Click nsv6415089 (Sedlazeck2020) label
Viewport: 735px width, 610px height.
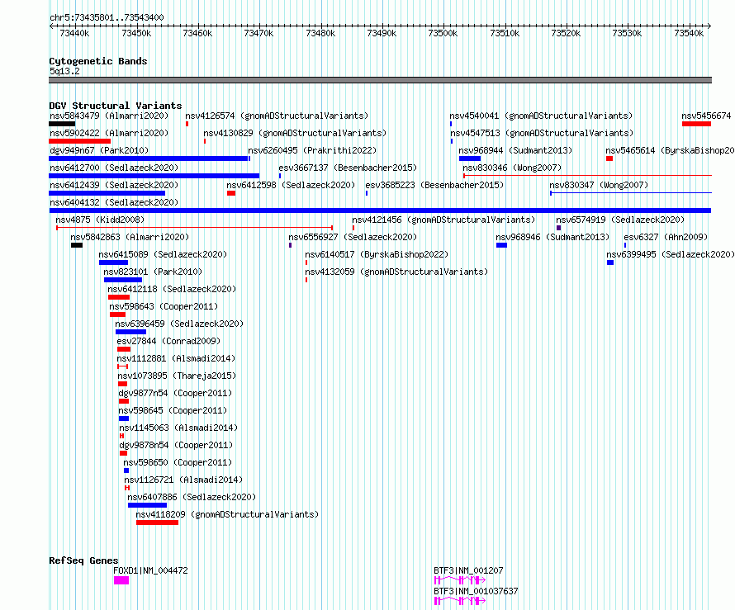[163, 254]
